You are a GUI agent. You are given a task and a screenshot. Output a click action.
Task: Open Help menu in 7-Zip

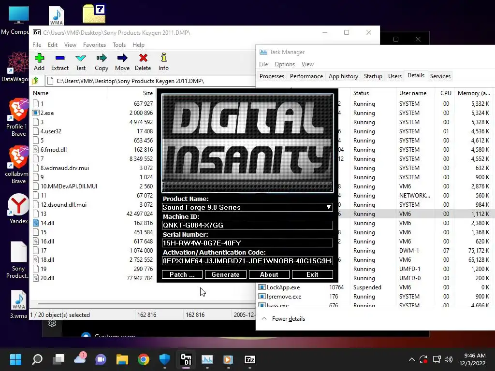point(138,45)
